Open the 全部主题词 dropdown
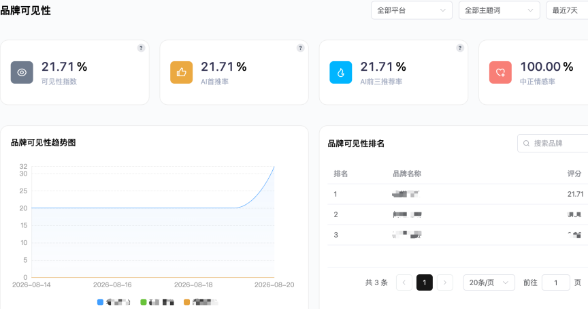588x309 pixels. click(500, 10)
